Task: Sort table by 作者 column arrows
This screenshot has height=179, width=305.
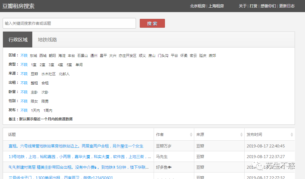Action: [191, 134]
